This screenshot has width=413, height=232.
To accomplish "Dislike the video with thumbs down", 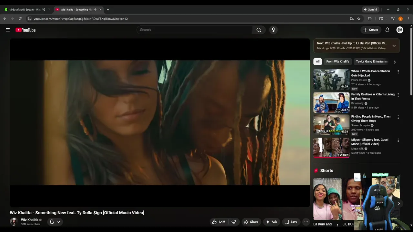I will [x=234, y=222].
